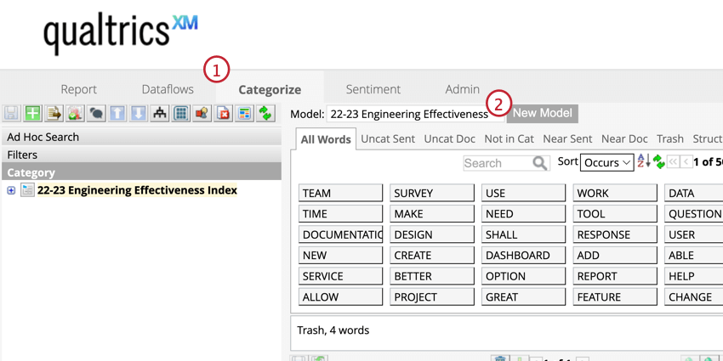Click the grid view toolbar icon
723x361 pixels.
(181, 113)
